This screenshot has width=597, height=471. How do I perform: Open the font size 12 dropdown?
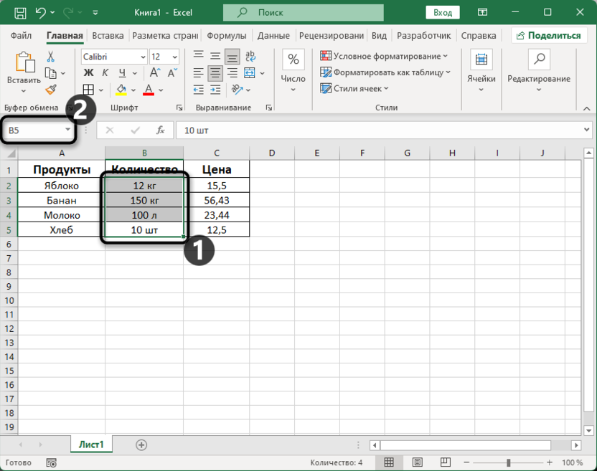tap(175, 57)
